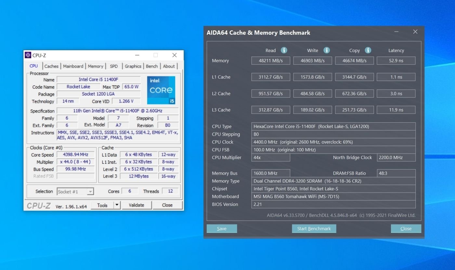
Task: Click the Memory Write value 46903 MB/s
Action: pyautogui.click(x=313, y=61)
